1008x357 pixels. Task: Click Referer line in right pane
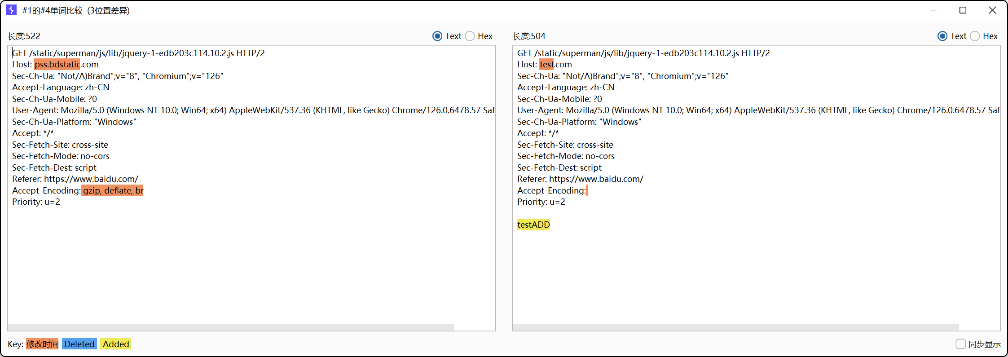coord(580,179)
